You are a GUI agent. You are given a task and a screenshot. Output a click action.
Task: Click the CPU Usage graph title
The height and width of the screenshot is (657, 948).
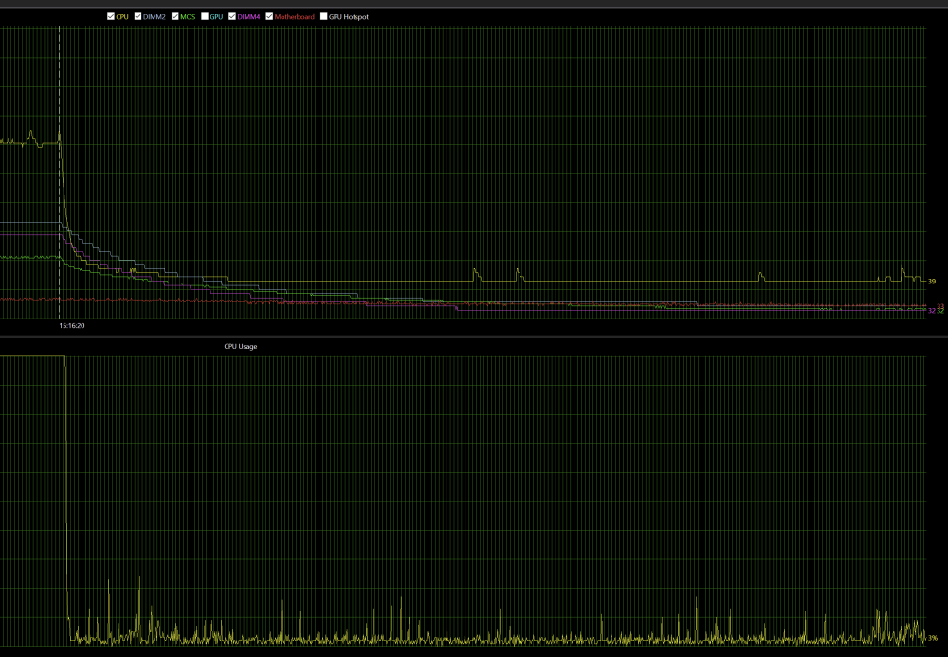[240, 347]
